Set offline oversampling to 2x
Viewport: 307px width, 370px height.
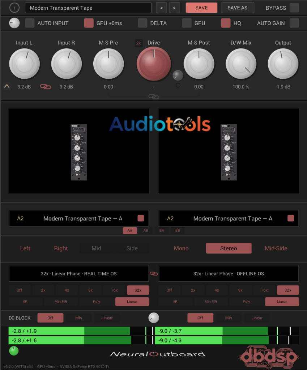tap(193, 290)
